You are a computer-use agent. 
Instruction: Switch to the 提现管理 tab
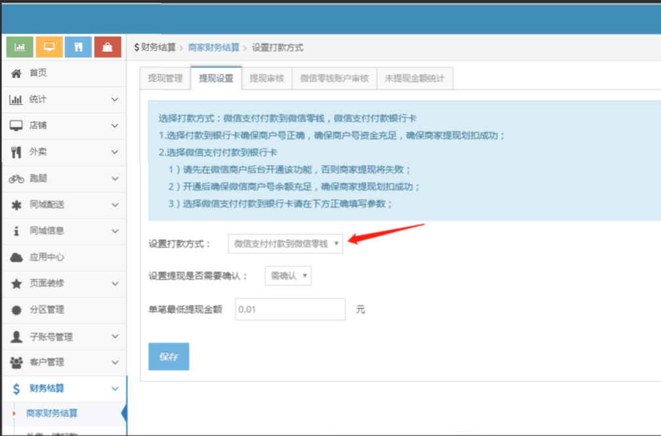tap(165, 78)
